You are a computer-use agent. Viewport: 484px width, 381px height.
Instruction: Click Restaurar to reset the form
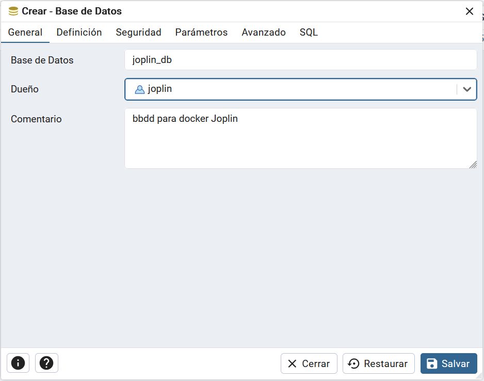(379, 363)
